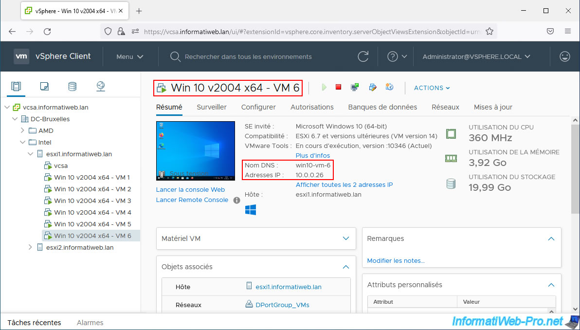Switch to Configurer tab
This screenshot has height=330, width=580.
pos(258,107)
